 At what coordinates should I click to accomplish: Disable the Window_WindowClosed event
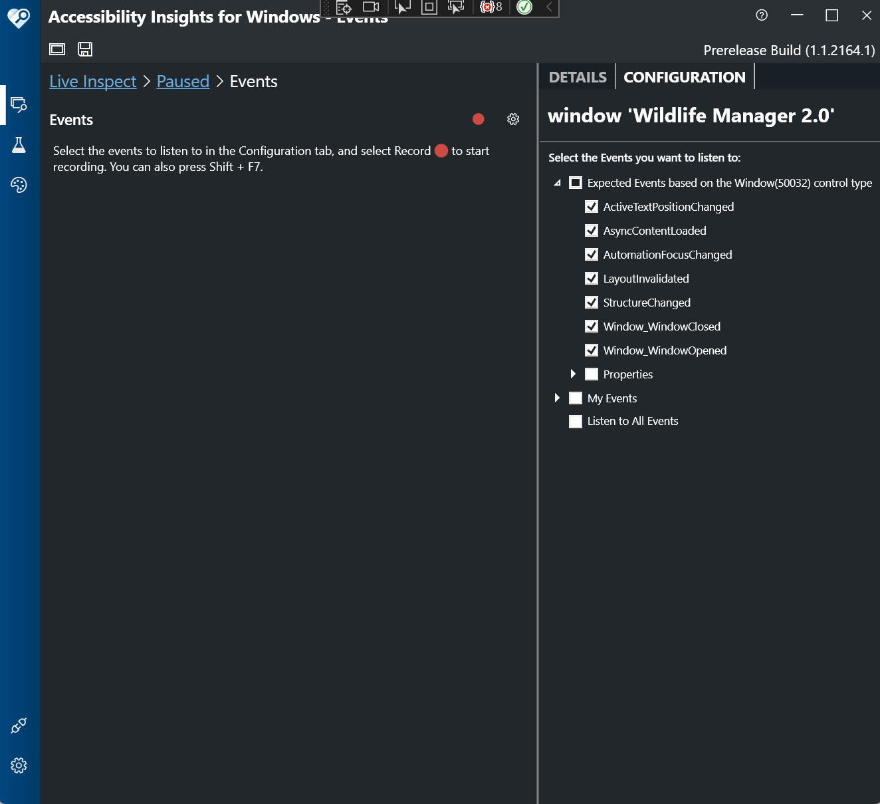click(592, 326)
